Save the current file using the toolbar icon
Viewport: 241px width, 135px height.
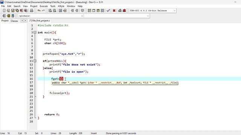point(12,10)
